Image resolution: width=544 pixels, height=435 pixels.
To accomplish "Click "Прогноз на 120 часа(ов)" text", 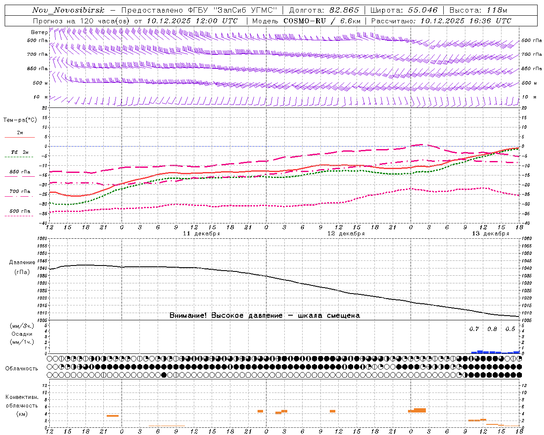I will click(x=82, y=21).
